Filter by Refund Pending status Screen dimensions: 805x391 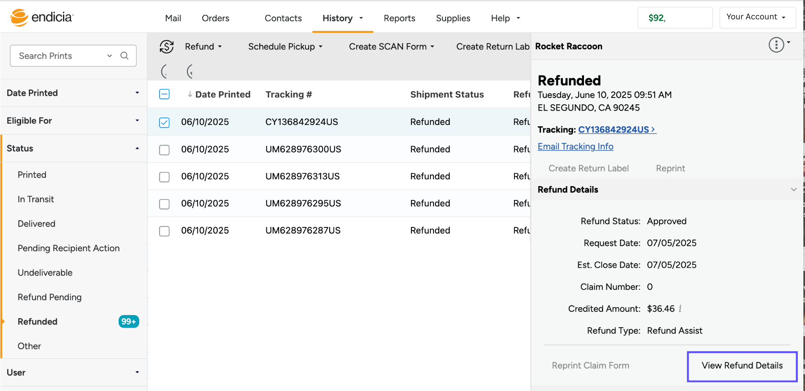[x=49, y=298]
